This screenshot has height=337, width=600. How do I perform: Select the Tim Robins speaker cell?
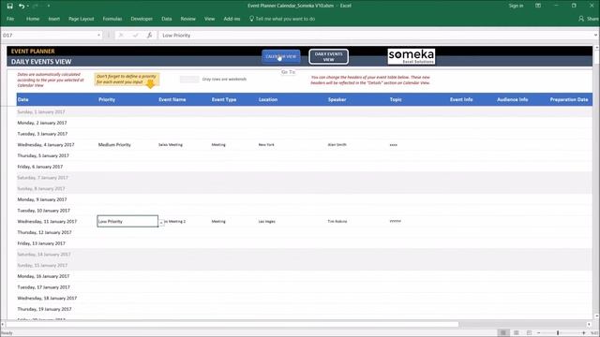coord(337,222)
